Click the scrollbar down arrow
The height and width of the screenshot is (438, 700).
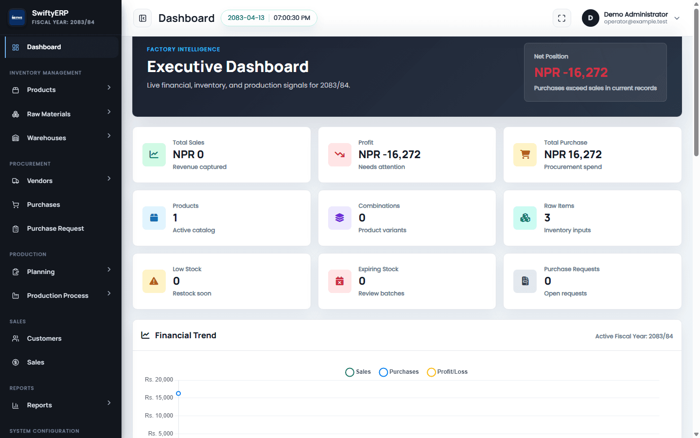pyautogui.click(x=696, y=434)
